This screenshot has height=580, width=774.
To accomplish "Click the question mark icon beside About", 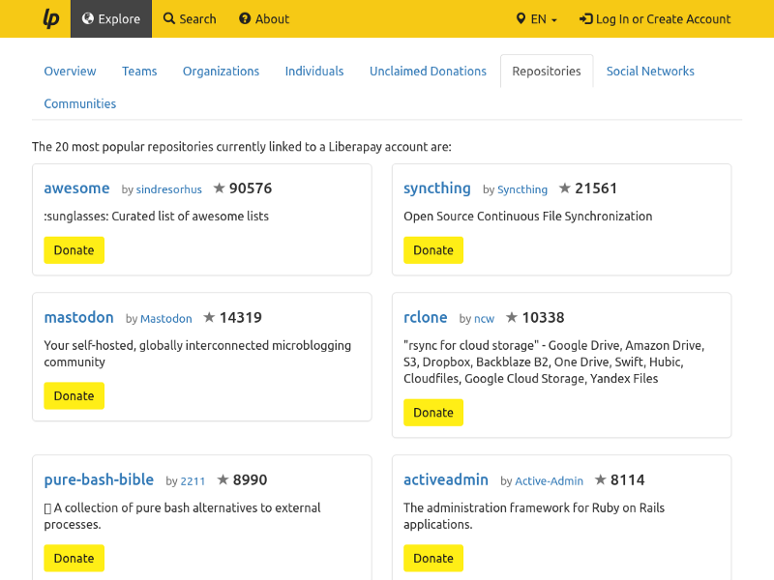I will pyautogui.click(x=245, y=18).
